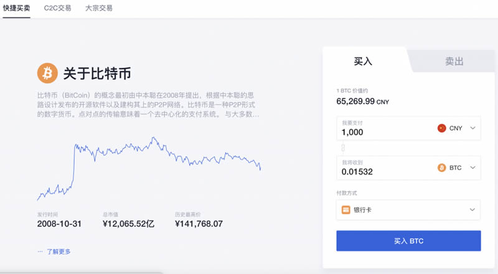Switch to the 快捷买卖 tab
498x274 pixels.
[x=17, y=9]
